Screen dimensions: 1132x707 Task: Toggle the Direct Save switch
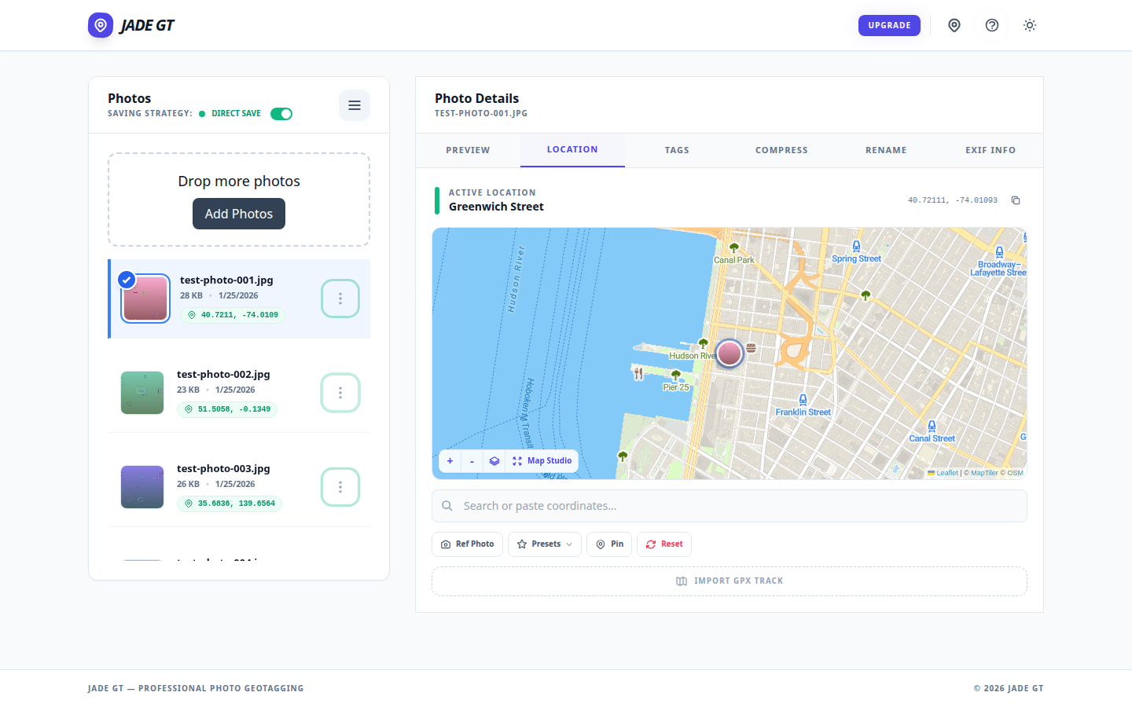(281, 114)
